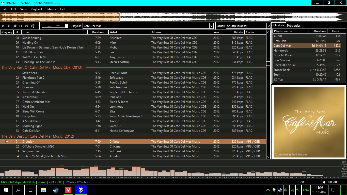Go to the previous track

tap(21, 26)
